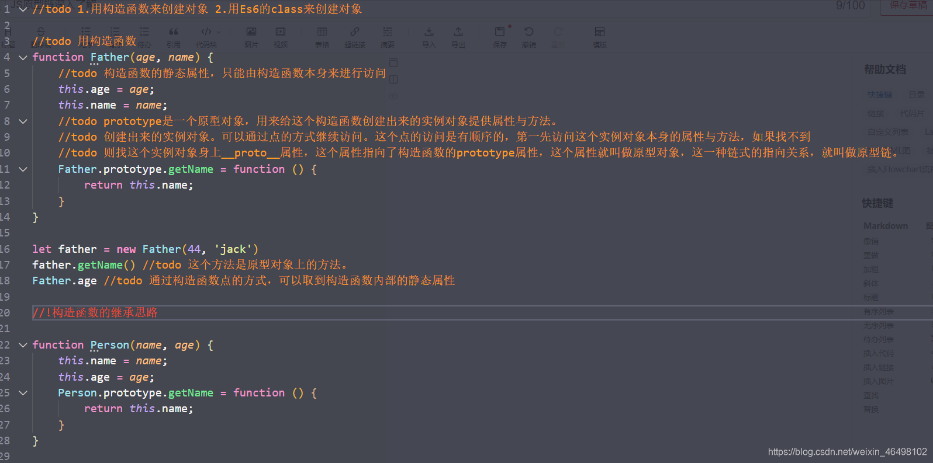
Task: Insert a code block with 代码块 icon
Action: coord(206,32)
